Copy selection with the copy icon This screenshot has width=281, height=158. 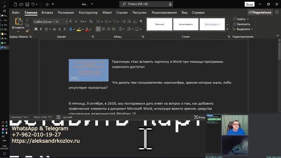point(27,25)
